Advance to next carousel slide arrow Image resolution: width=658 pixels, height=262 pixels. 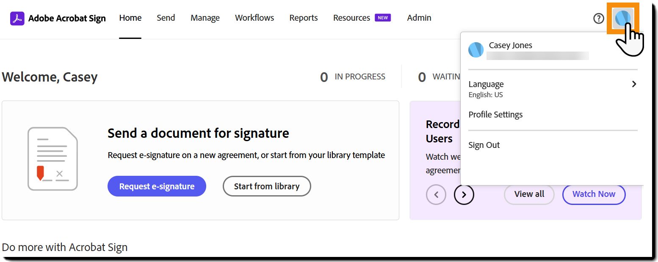464,195
